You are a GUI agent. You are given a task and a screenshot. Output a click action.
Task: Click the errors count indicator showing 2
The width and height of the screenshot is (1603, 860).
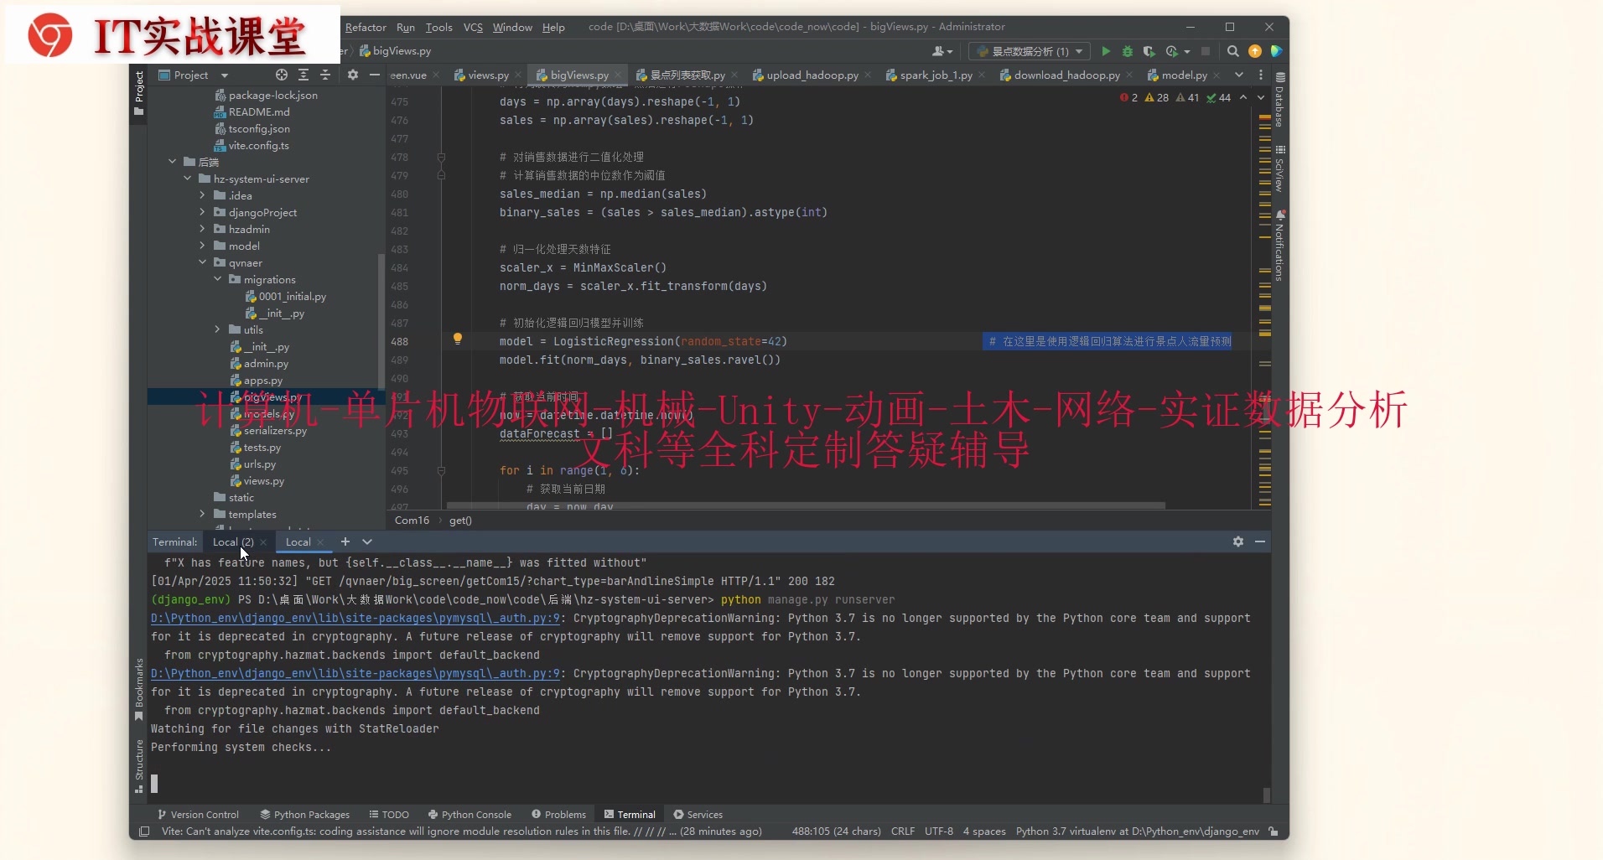point(1128,98)
